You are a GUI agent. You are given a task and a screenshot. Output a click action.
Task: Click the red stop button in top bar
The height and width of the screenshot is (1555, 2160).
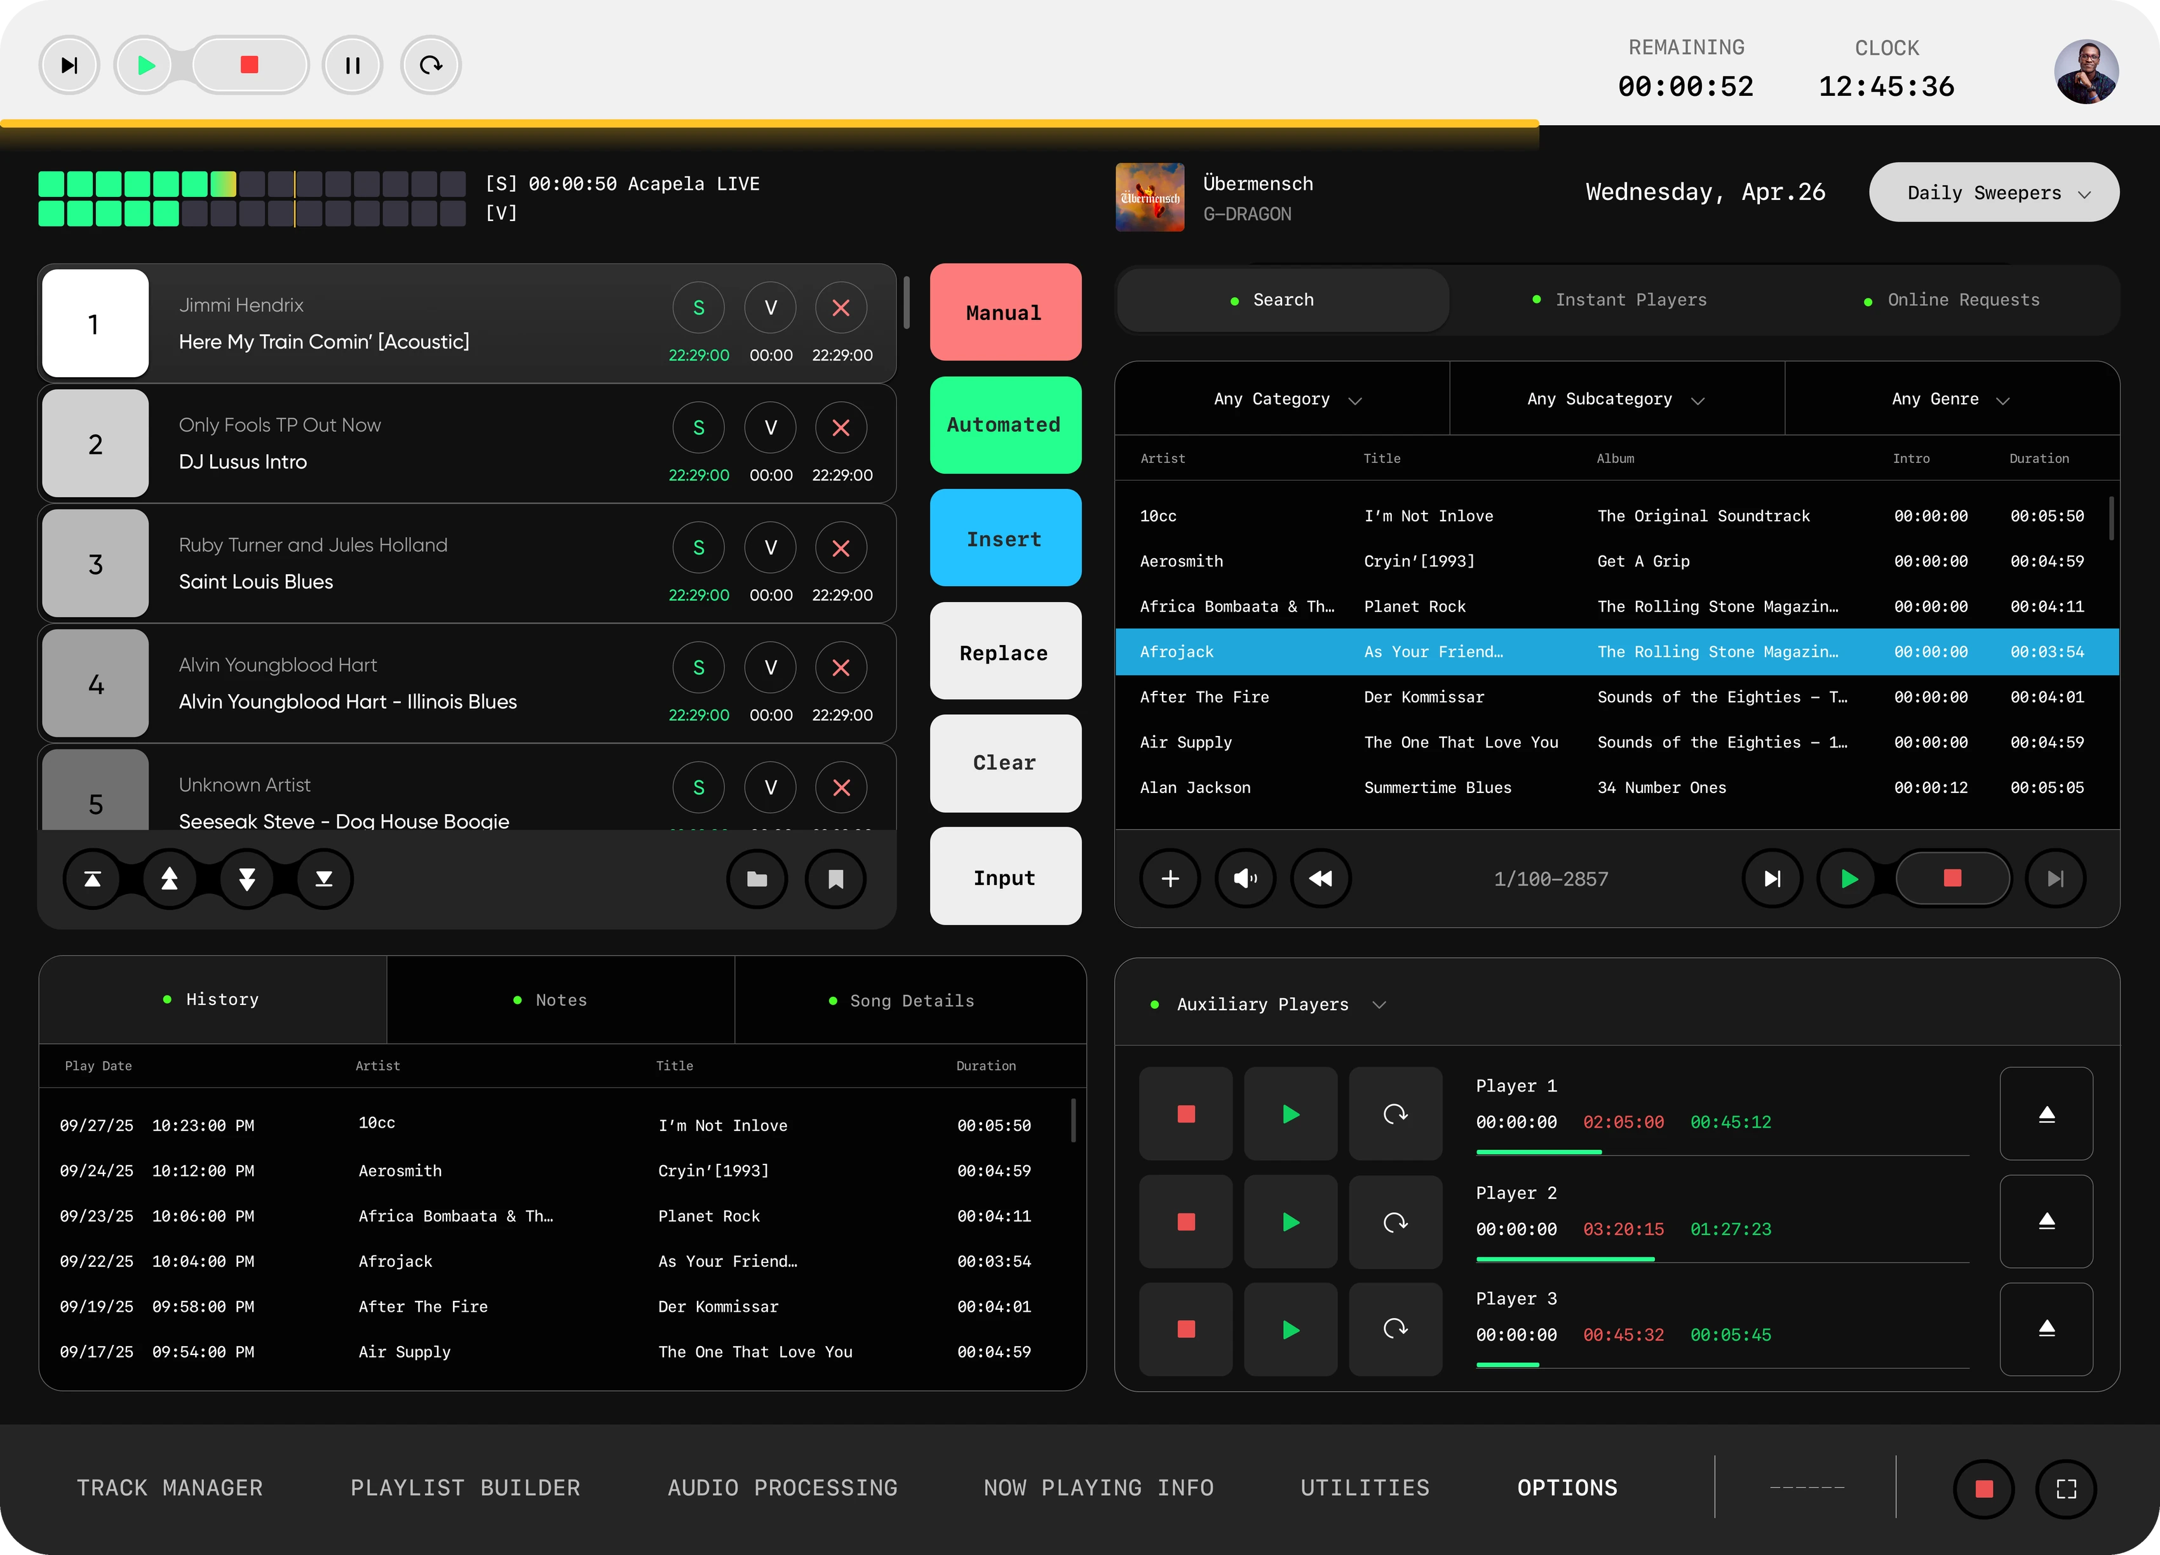tap(250, 65)
